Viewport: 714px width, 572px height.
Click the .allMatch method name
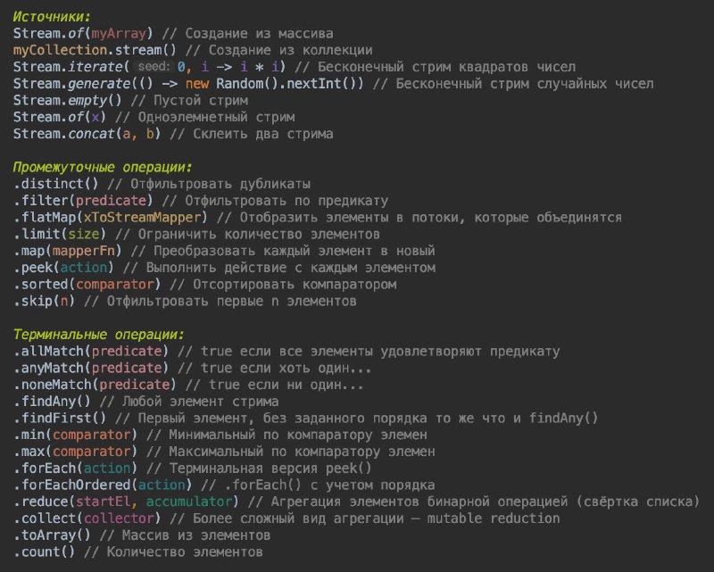[47, 352]
